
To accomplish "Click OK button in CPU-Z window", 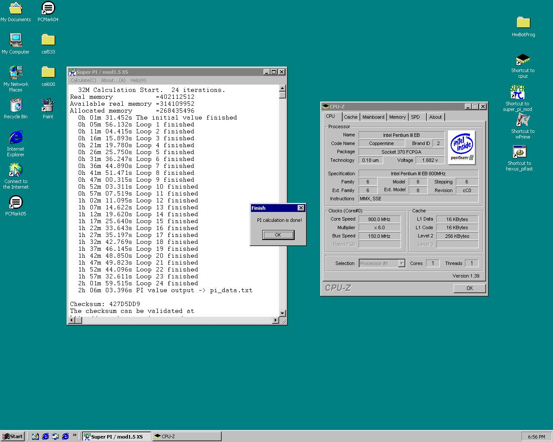I will pyautogui.click(x=470, y=288).
